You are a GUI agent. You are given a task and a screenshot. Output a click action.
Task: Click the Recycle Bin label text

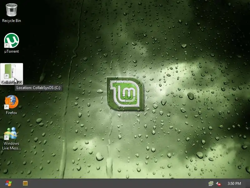pyautogui.click(x=12, y=21)
